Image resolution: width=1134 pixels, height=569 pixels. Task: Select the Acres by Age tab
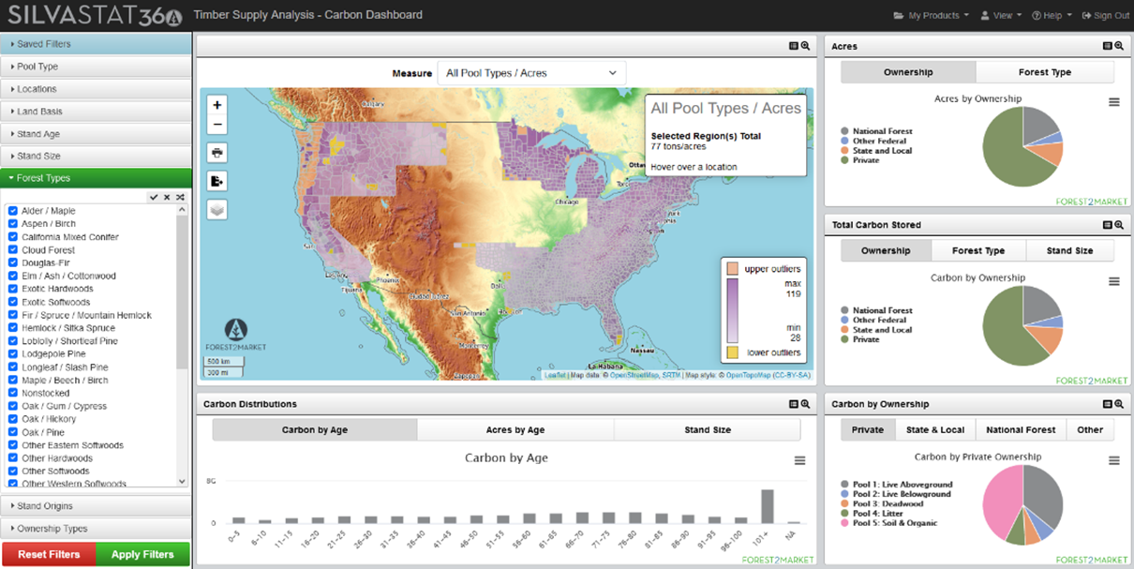tap(515, 430)
